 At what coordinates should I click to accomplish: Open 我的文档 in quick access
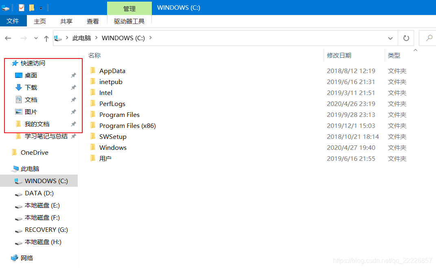[x=37, y=124]
